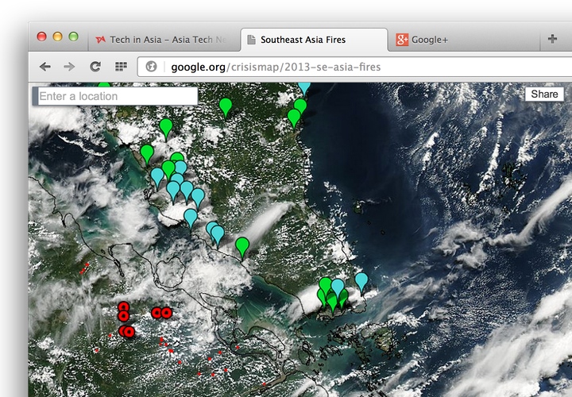This screenshot has height=397, width=572.
Task: Click the browser forward arrow
Action: (69, 67)
